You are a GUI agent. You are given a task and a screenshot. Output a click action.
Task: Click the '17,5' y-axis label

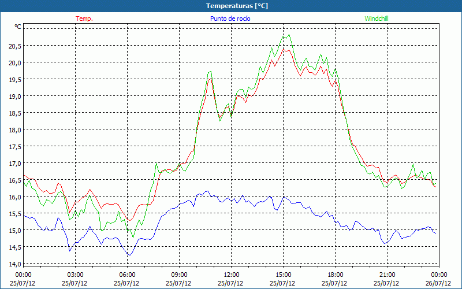pos(16,147)
